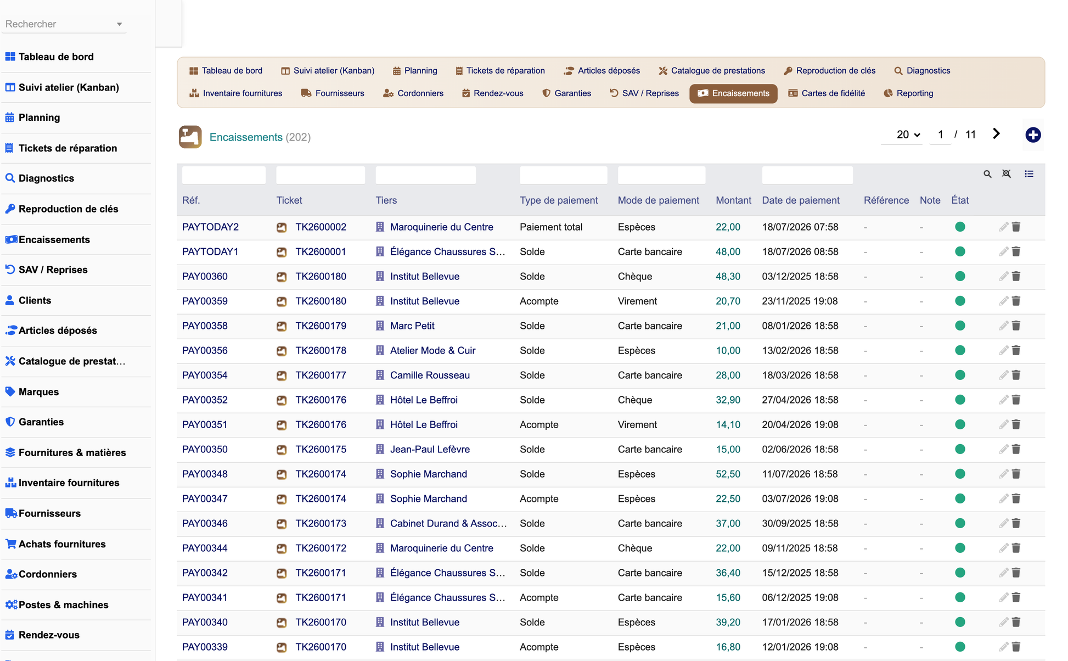Click the trash icon for PAY00359
Screen dimensions: 1068x661
tap(1016, 301)
